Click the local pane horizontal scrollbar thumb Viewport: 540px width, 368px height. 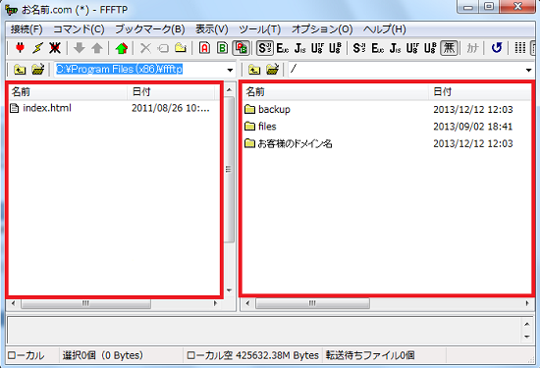tap(85, 303)
